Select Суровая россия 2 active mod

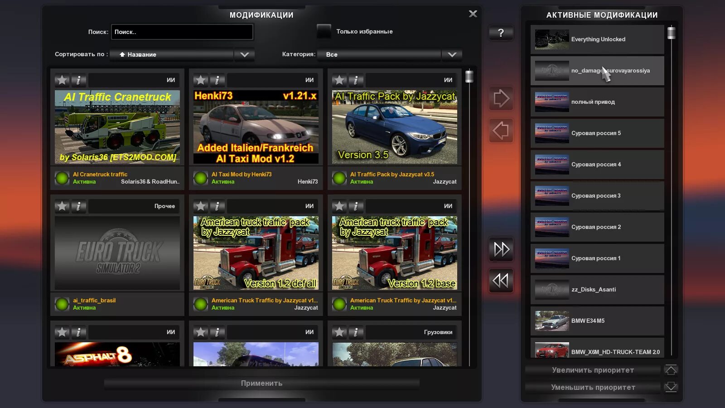pos(597,227)
